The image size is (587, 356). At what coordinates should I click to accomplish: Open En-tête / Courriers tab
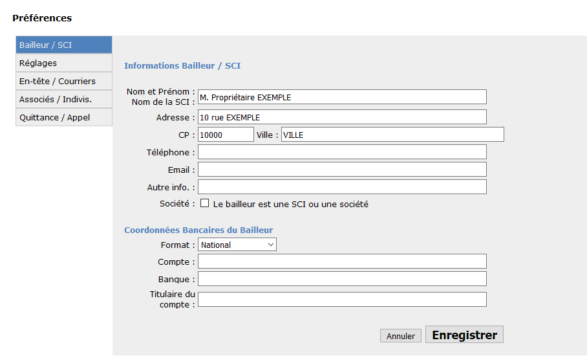pos(63,81)
